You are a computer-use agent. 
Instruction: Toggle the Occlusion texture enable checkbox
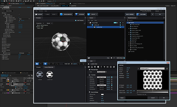click(x=112, y=87)
